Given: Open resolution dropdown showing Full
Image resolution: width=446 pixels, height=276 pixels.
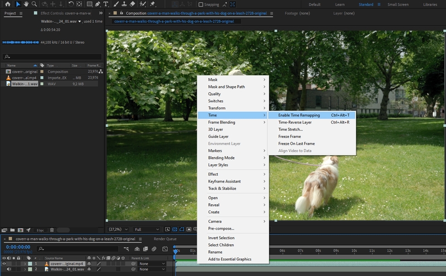Looking at the screenshot, I should coord(147,229).
